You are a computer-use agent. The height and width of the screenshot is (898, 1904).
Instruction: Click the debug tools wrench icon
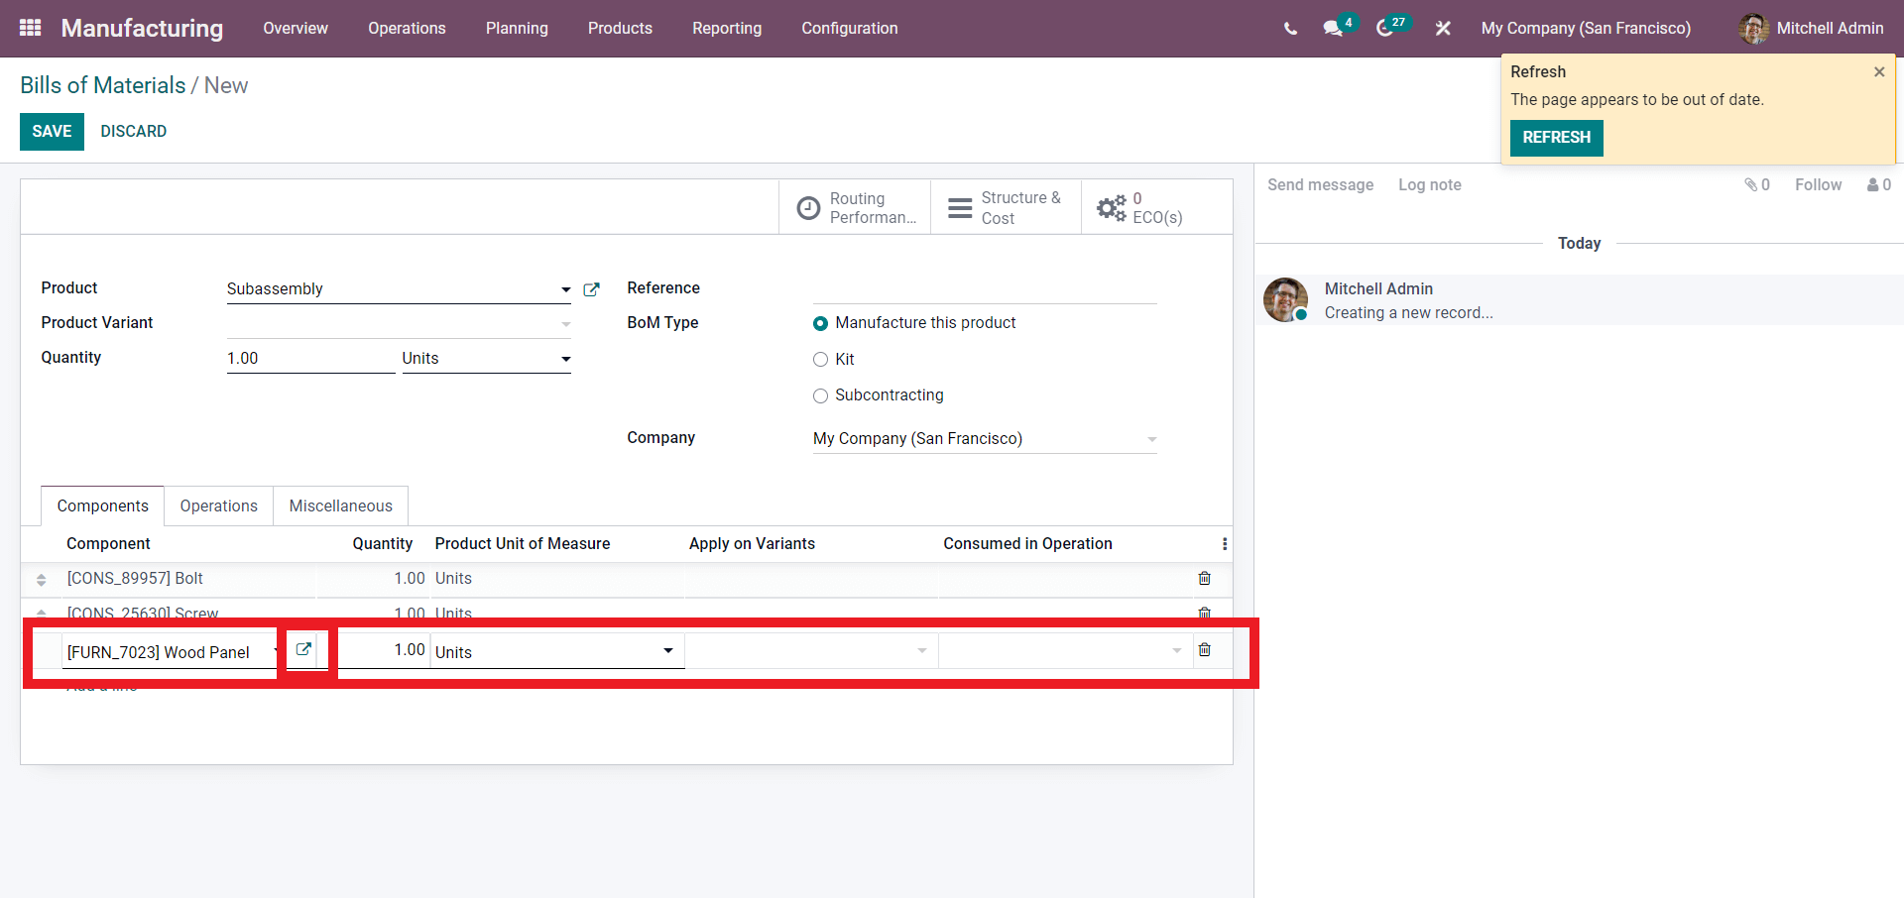coord(1443,29)
